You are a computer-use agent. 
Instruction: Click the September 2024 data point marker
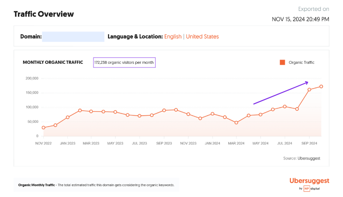309,90
